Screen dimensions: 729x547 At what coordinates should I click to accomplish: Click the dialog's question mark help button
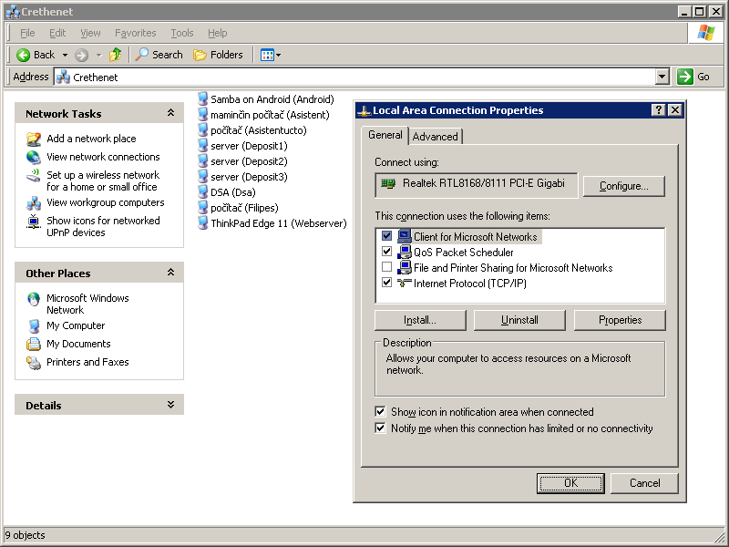(658, 109)
